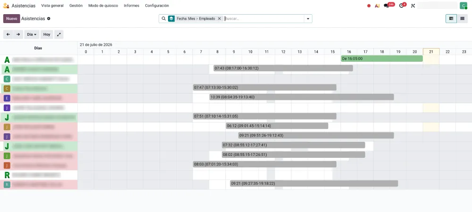Expand the Gantt rows with arrows icon
Viewport: 472px width, 212px height.
[59, 34]
